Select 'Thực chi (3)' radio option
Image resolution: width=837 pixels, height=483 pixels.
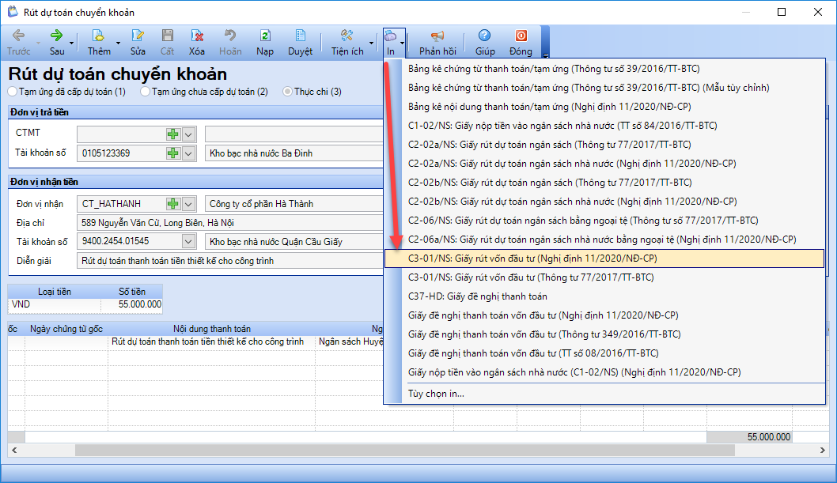click(288, 92)
